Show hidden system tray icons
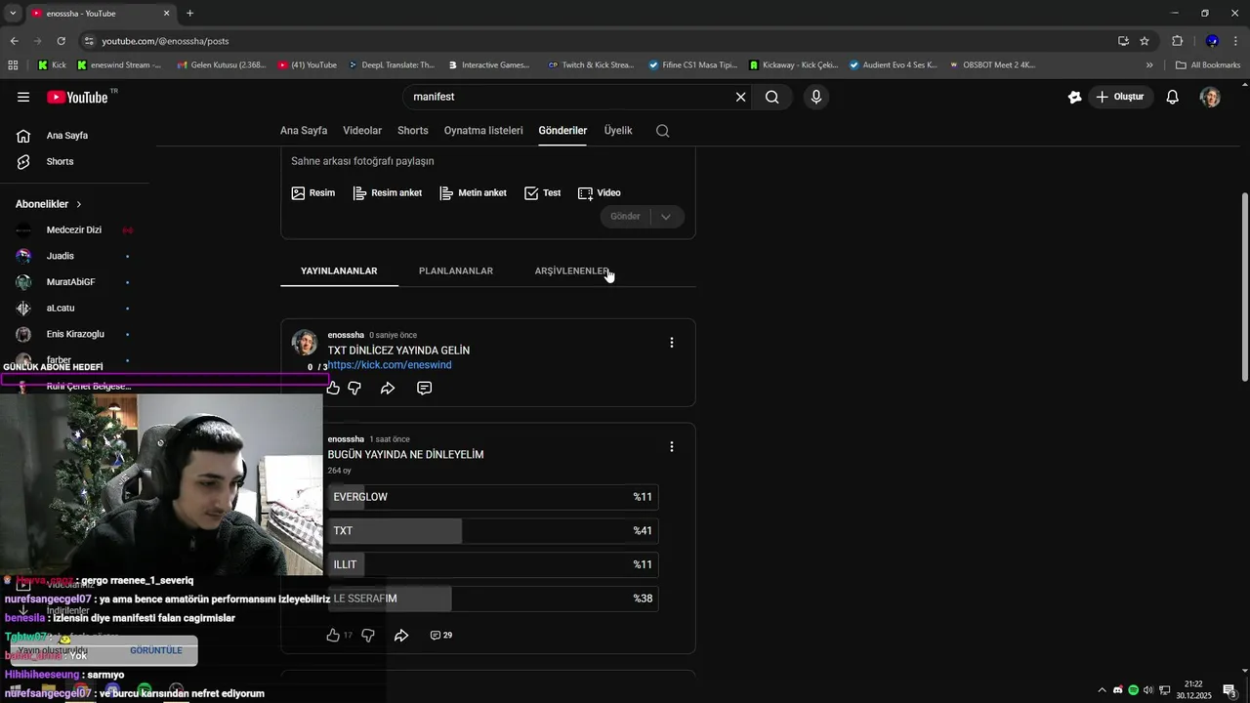 point(1103,690)
